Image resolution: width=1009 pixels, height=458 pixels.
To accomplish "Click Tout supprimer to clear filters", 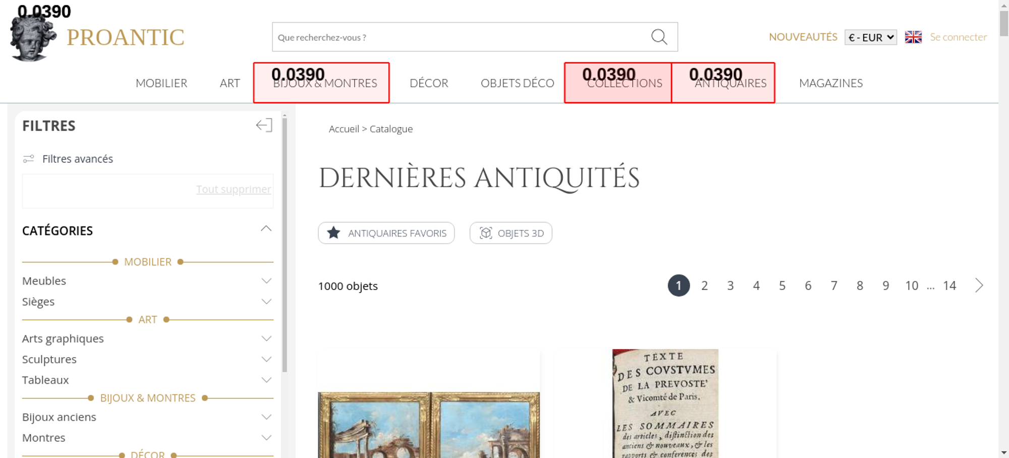I will pos(233,189).
